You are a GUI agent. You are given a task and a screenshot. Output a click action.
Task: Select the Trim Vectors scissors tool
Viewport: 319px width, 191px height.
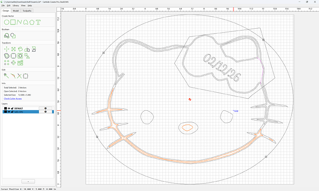click(x=19, y=76)
